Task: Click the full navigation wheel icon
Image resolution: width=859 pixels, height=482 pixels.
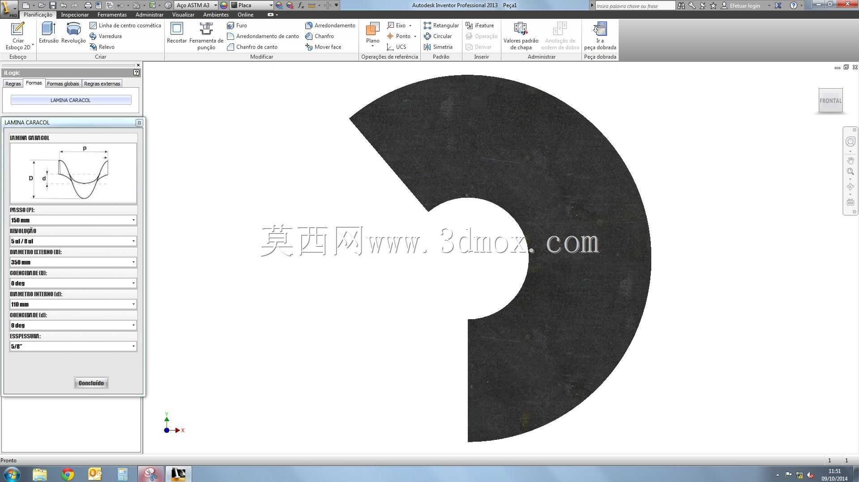Action: point(850,141)
